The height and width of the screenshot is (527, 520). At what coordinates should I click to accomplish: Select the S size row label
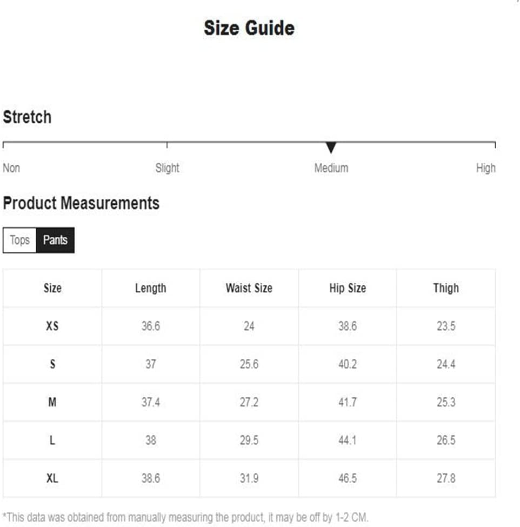click(52, 364)
